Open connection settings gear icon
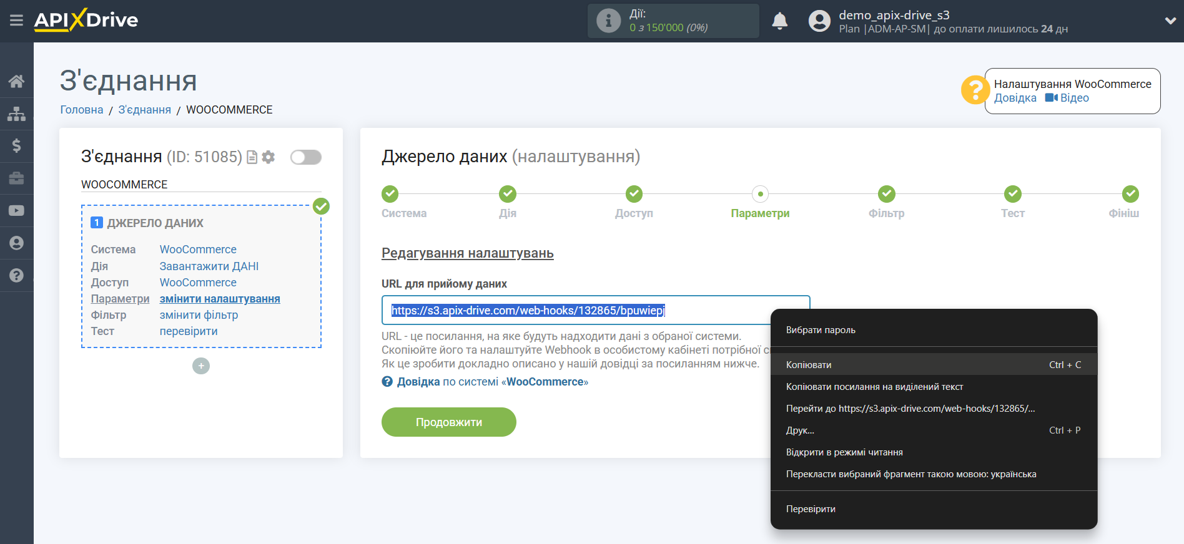The height and width of the screenshot is (544, 1184). [x=269, y=157]
